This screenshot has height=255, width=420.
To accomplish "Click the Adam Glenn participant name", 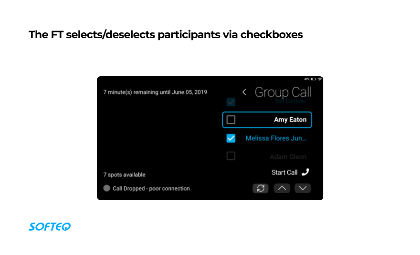I will [x=288, y=157].
